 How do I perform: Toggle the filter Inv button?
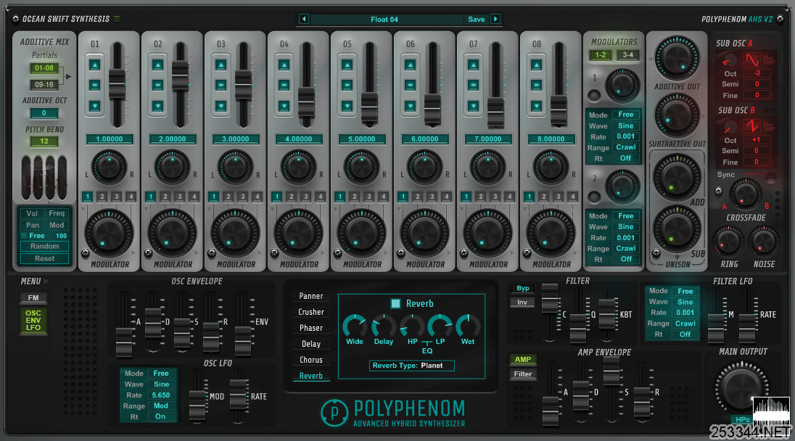[x=523, y=302]
